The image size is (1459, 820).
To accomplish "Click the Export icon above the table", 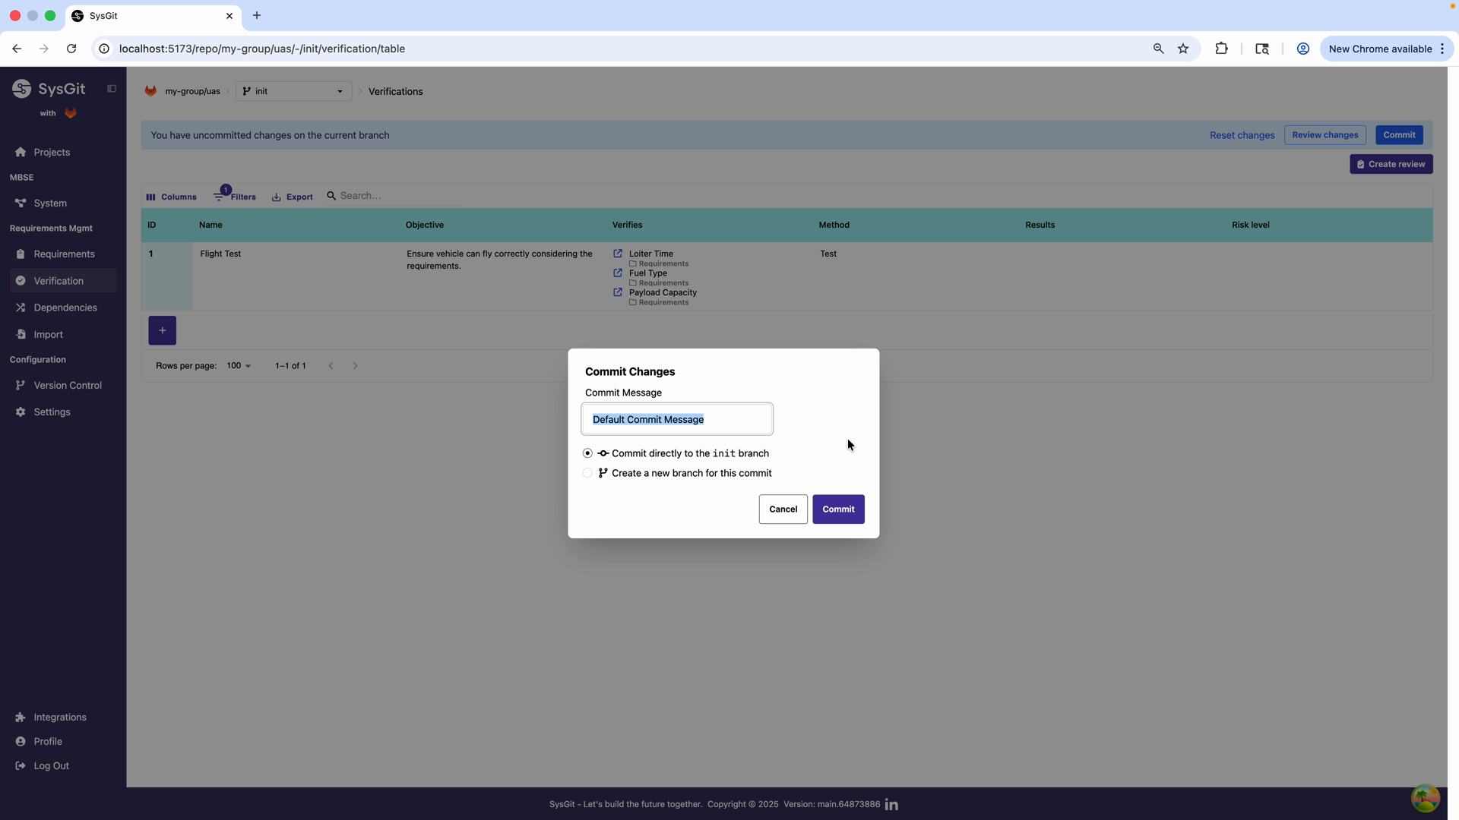I will (x=275, y=196).
